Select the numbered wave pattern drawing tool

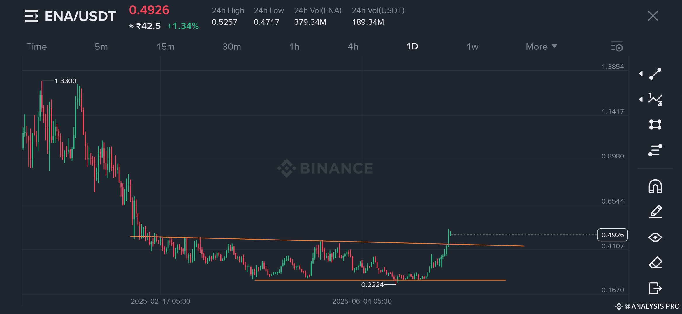[x=655, y=99]
